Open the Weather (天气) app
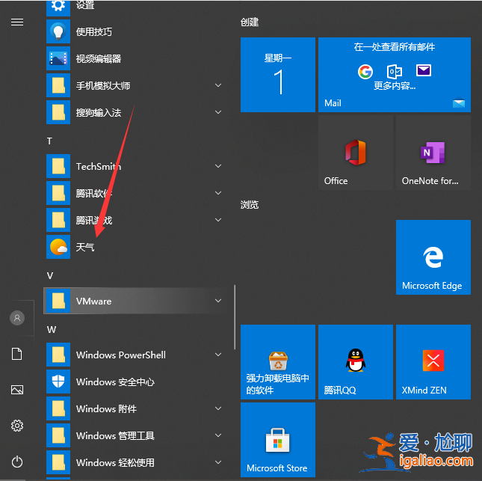Viewport: 482px width, 481px height. pyautogui.click(x=58, y=247)
